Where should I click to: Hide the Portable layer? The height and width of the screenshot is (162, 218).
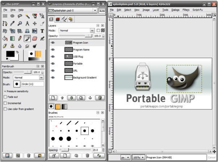coord(53,64)
